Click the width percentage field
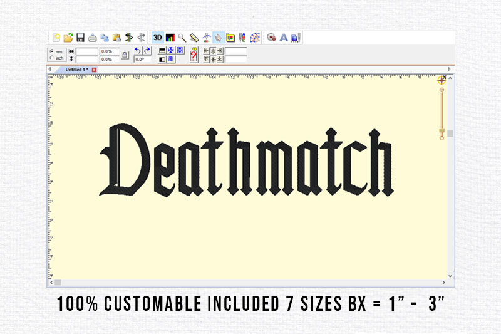 109,51
